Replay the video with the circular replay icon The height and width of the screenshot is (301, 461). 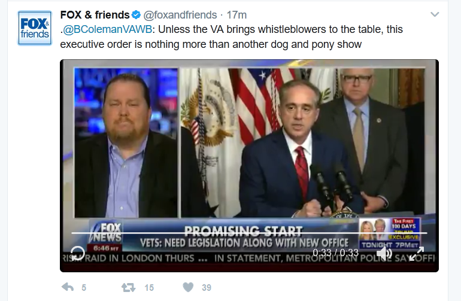pos(78,253)
